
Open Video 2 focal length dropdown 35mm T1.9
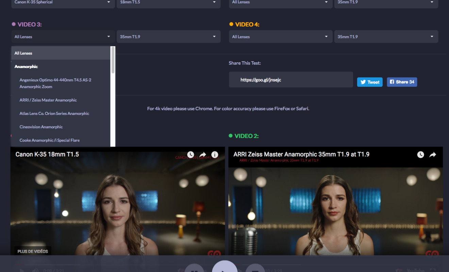click(386, 3)
